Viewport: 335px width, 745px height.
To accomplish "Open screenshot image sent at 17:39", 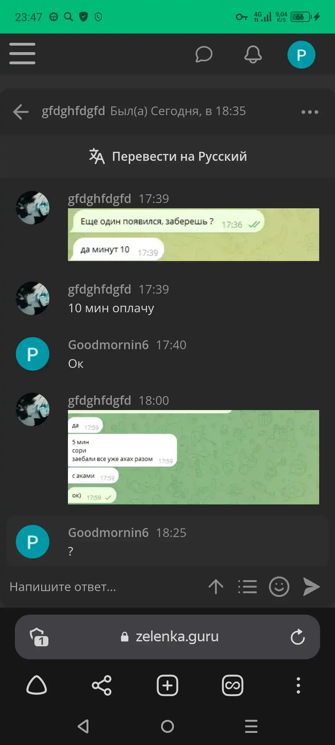I will click(194, 235).
